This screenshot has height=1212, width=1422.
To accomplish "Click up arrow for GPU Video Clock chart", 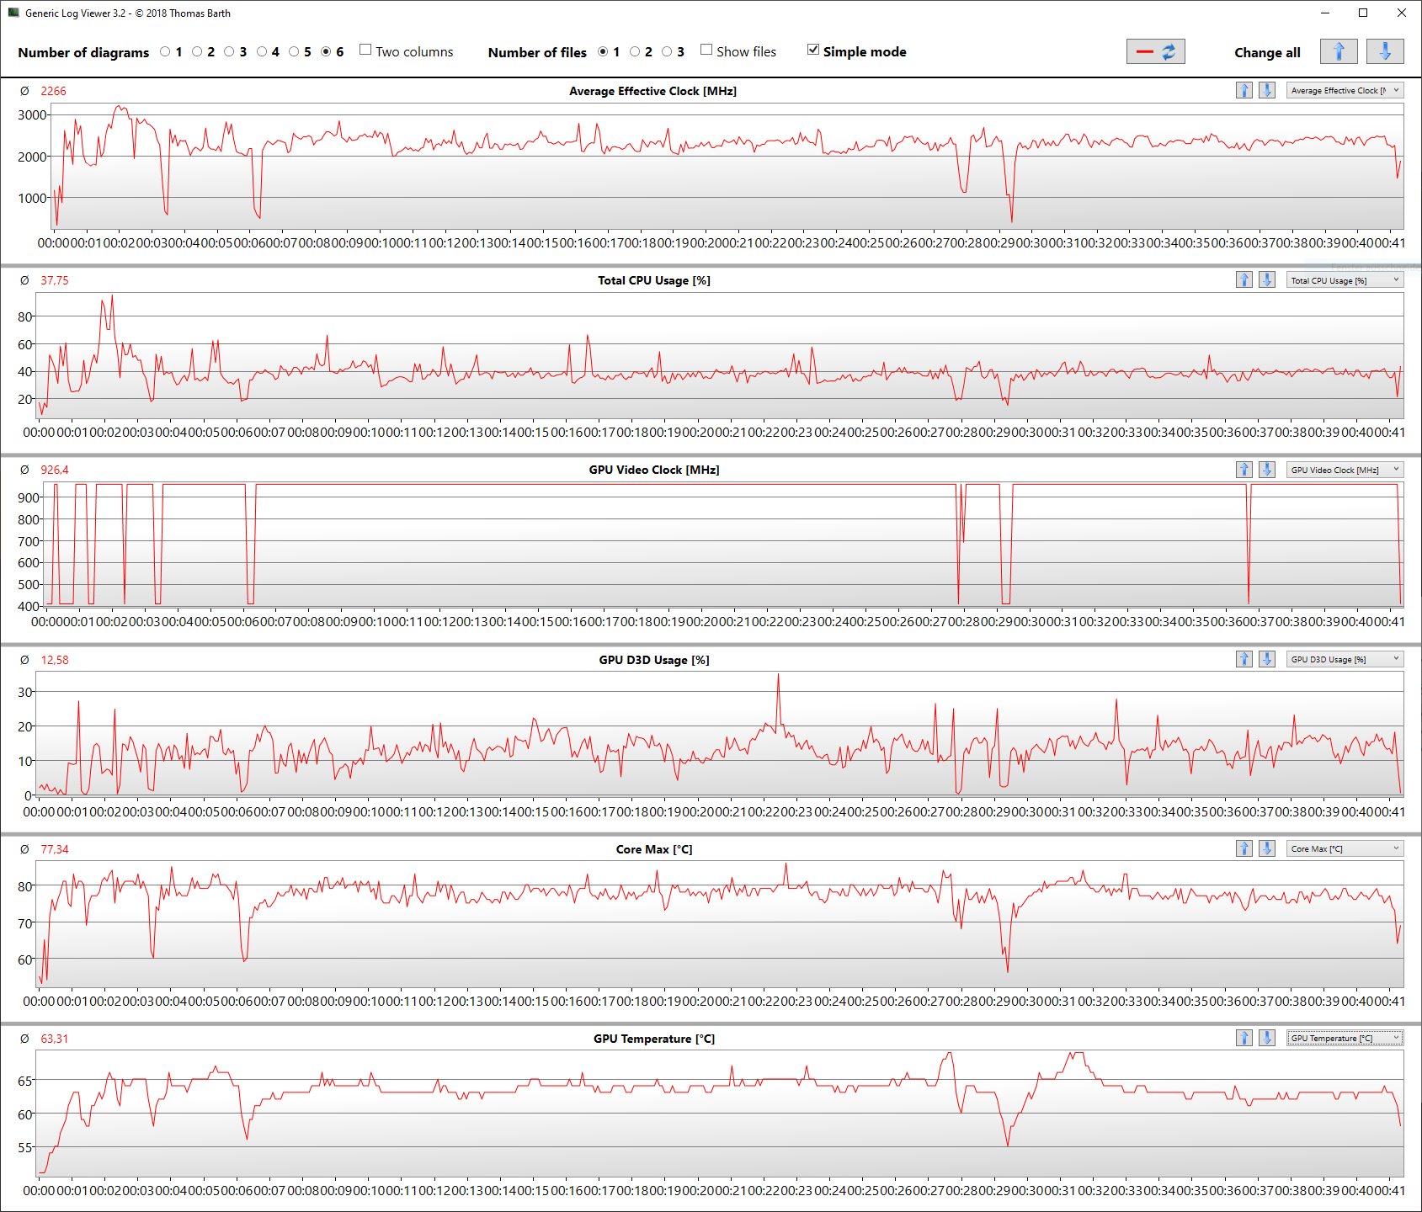I will [1244, 470].
